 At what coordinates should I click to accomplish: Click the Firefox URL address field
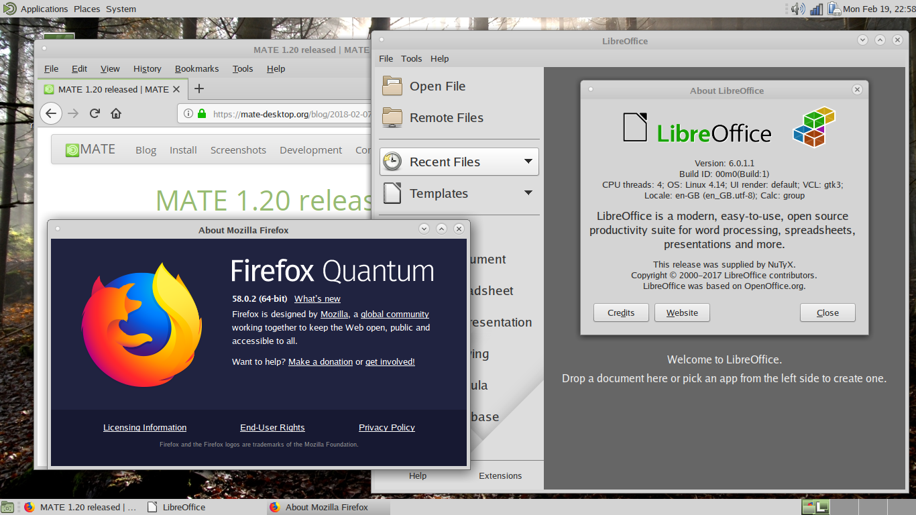pos(275,113)
